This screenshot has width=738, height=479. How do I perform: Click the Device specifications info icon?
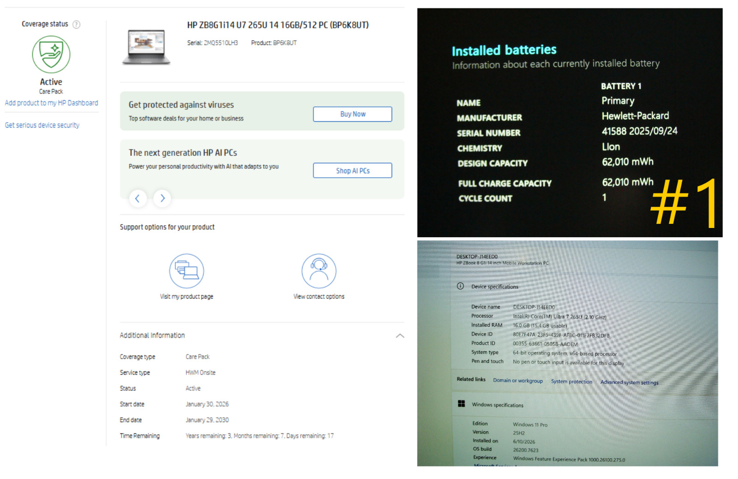tap(460, 286)
